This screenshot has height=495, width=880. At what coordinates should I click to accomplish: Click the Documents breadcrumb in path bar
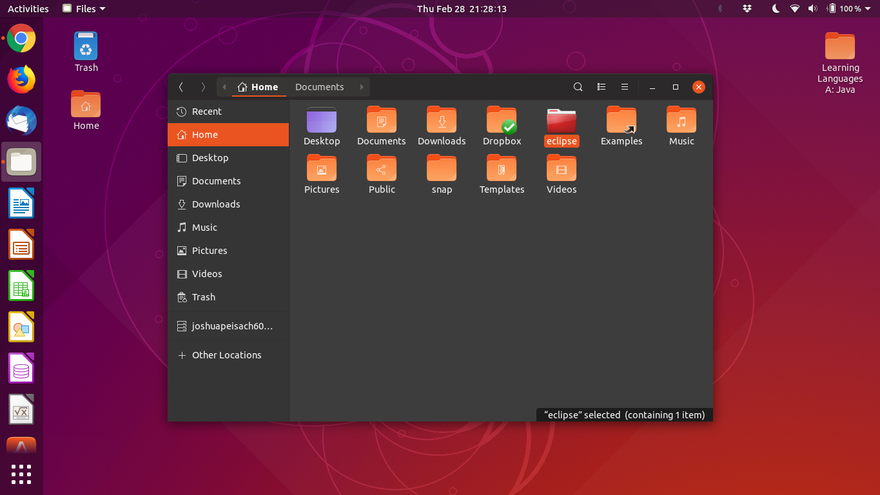click(x=320, y=87)
